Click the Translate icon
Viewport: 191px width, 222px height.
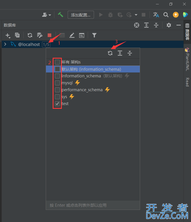pyautogui.click(x=156, y=15)
